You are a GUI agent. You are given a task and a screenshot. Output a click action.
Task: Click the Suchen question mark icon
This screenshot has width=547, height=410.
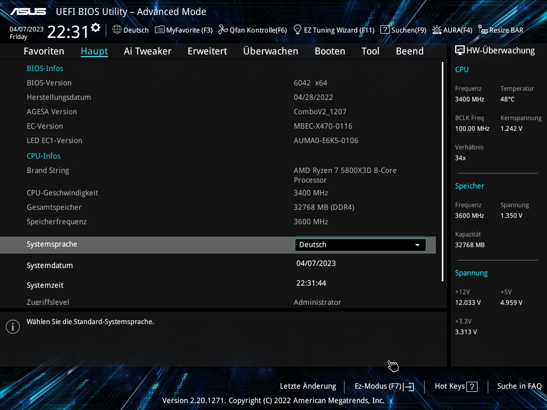(x=385, y=30)
